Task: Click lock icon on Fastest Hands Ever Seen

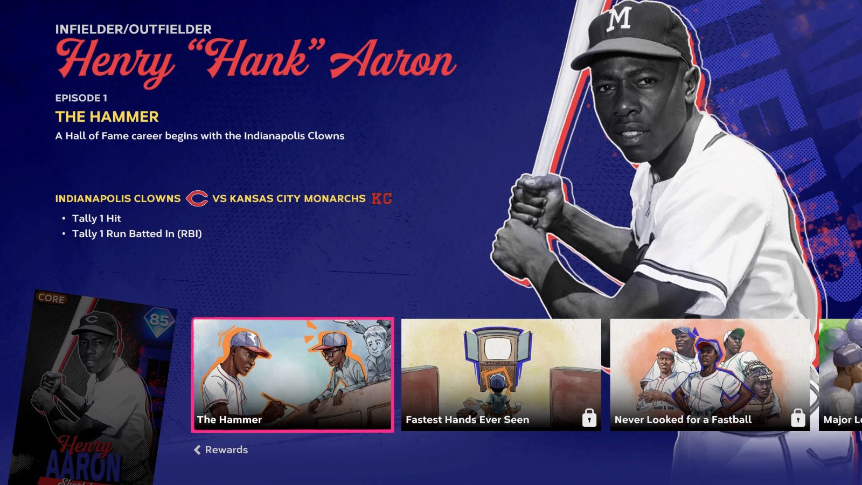Action: click(x=589, y=418)
